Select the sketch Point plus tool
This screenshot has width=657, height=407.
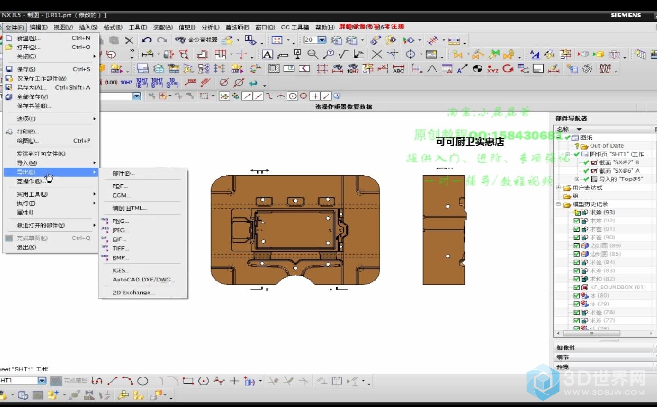point(234,381)
